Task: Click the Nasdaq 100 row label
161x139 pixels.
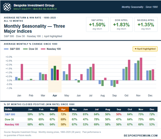Action: (x=12, y=124)
